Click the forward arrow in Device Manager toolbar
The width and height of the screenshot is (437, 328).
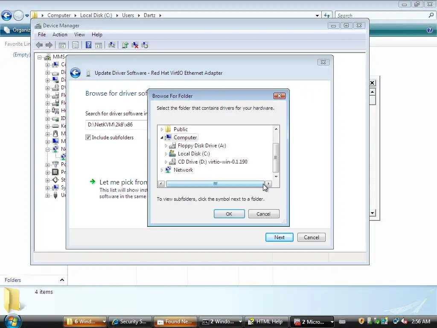(x=49, y=45)
